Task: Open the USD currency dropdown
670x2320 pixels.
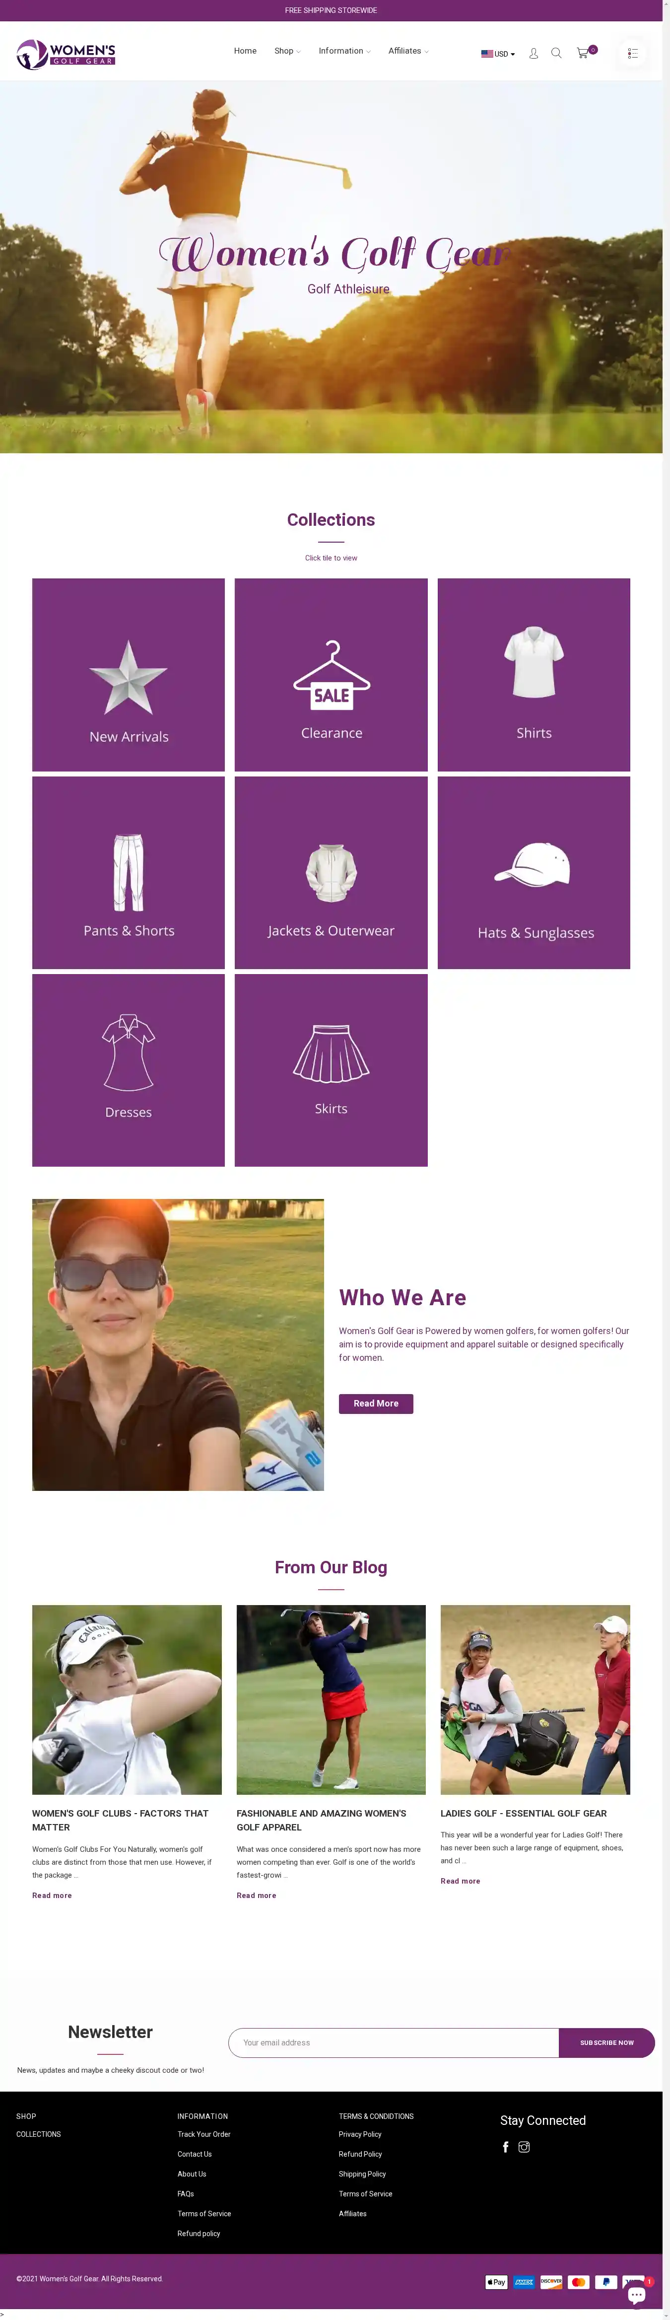Action: pos(498,54)
